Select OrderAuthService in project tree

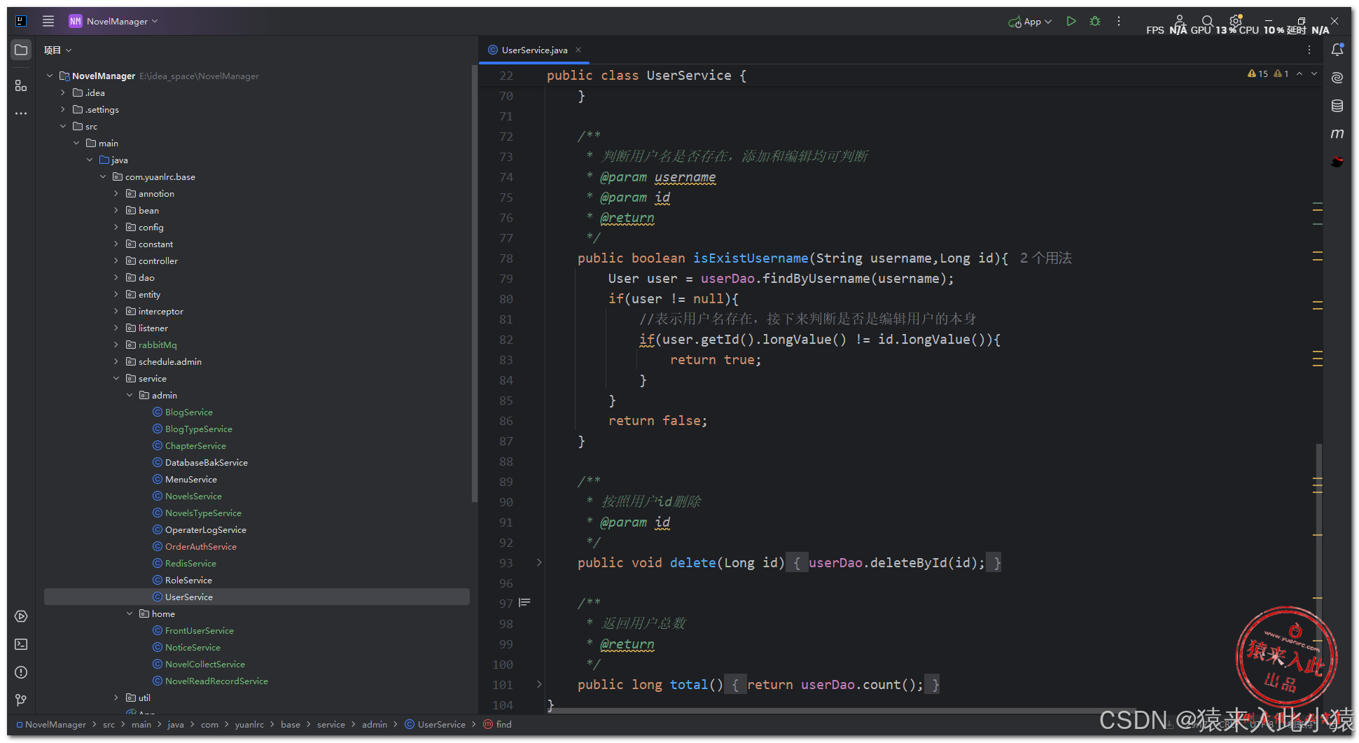pyautogui.click(x=200, y=546)
